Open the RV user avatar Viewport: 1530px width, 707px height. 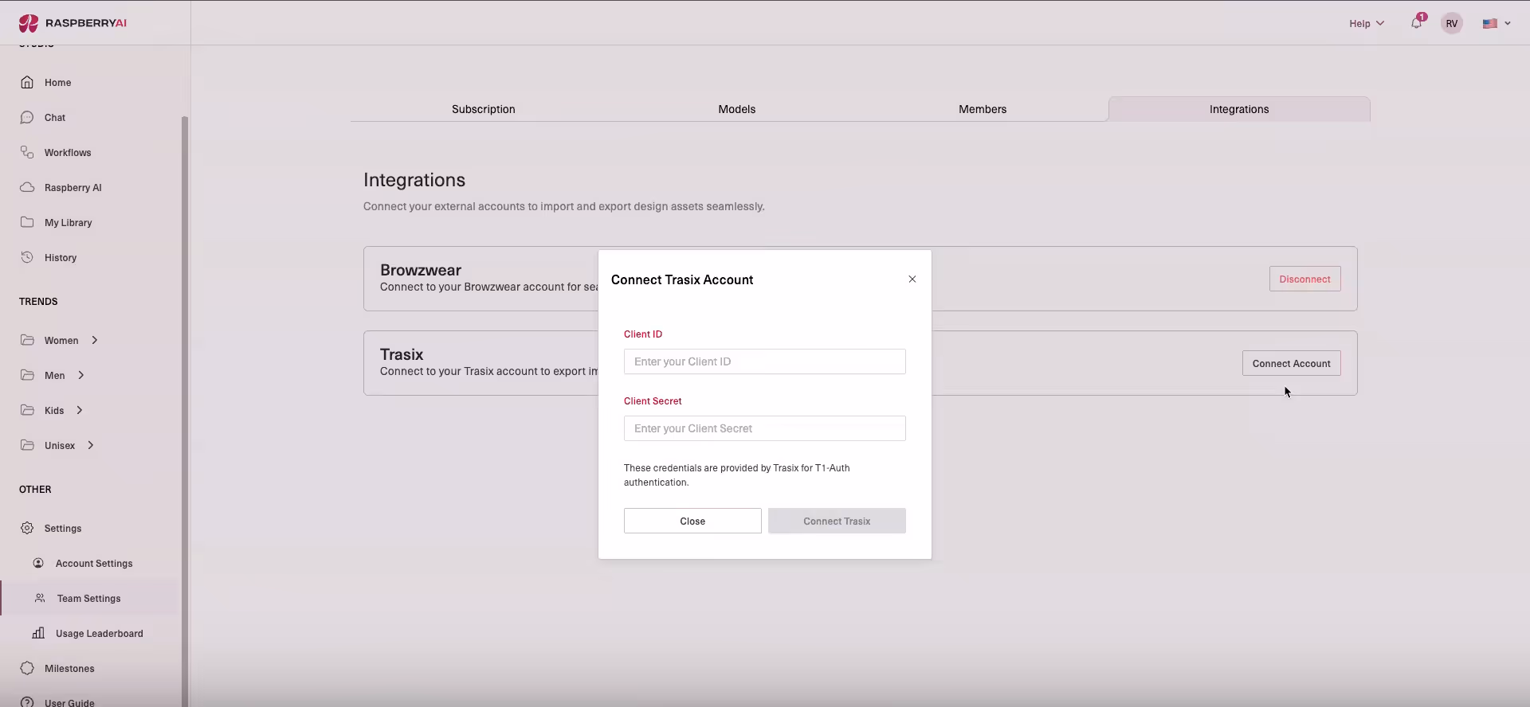[1452, 23]
